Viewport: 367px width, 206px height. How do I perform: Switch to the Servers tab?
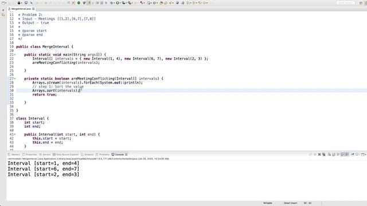click(45, 154)
